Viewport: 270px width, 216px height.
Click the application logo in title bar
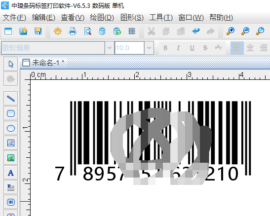tap(5, 5)
